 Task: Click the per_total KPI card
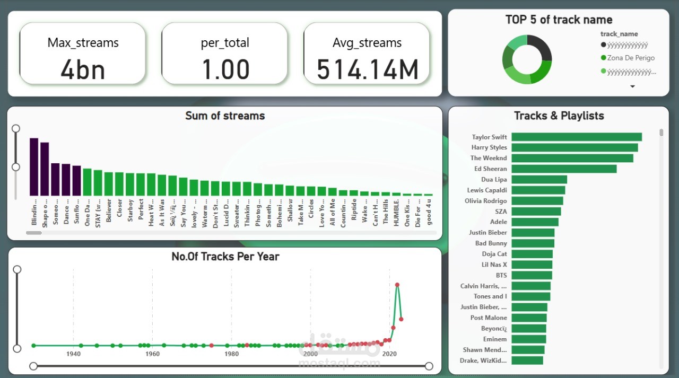224,53
